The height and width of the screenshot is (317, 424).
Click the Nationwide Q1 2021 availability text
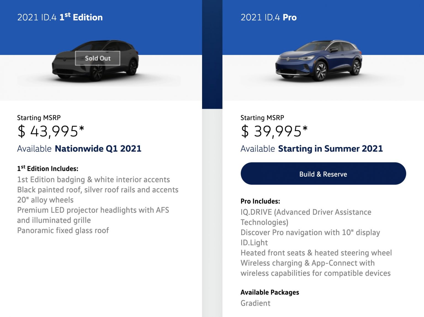click(x=98, y=149)
